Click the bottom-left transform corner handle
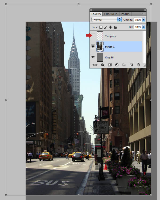 click(x=6, y=195)
